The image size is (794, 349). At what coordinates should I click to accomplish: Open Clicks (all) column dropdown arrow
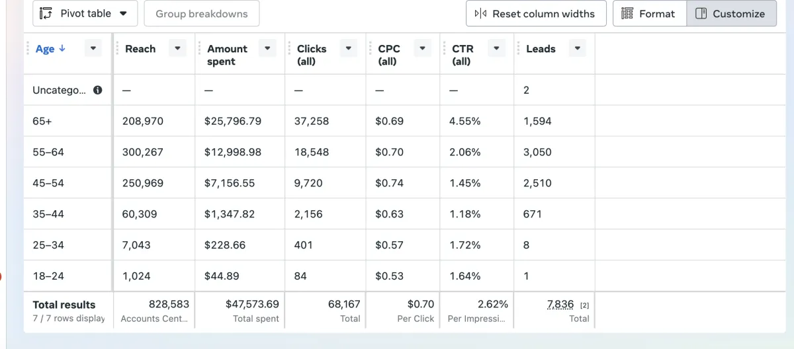(x=349, y=48)
